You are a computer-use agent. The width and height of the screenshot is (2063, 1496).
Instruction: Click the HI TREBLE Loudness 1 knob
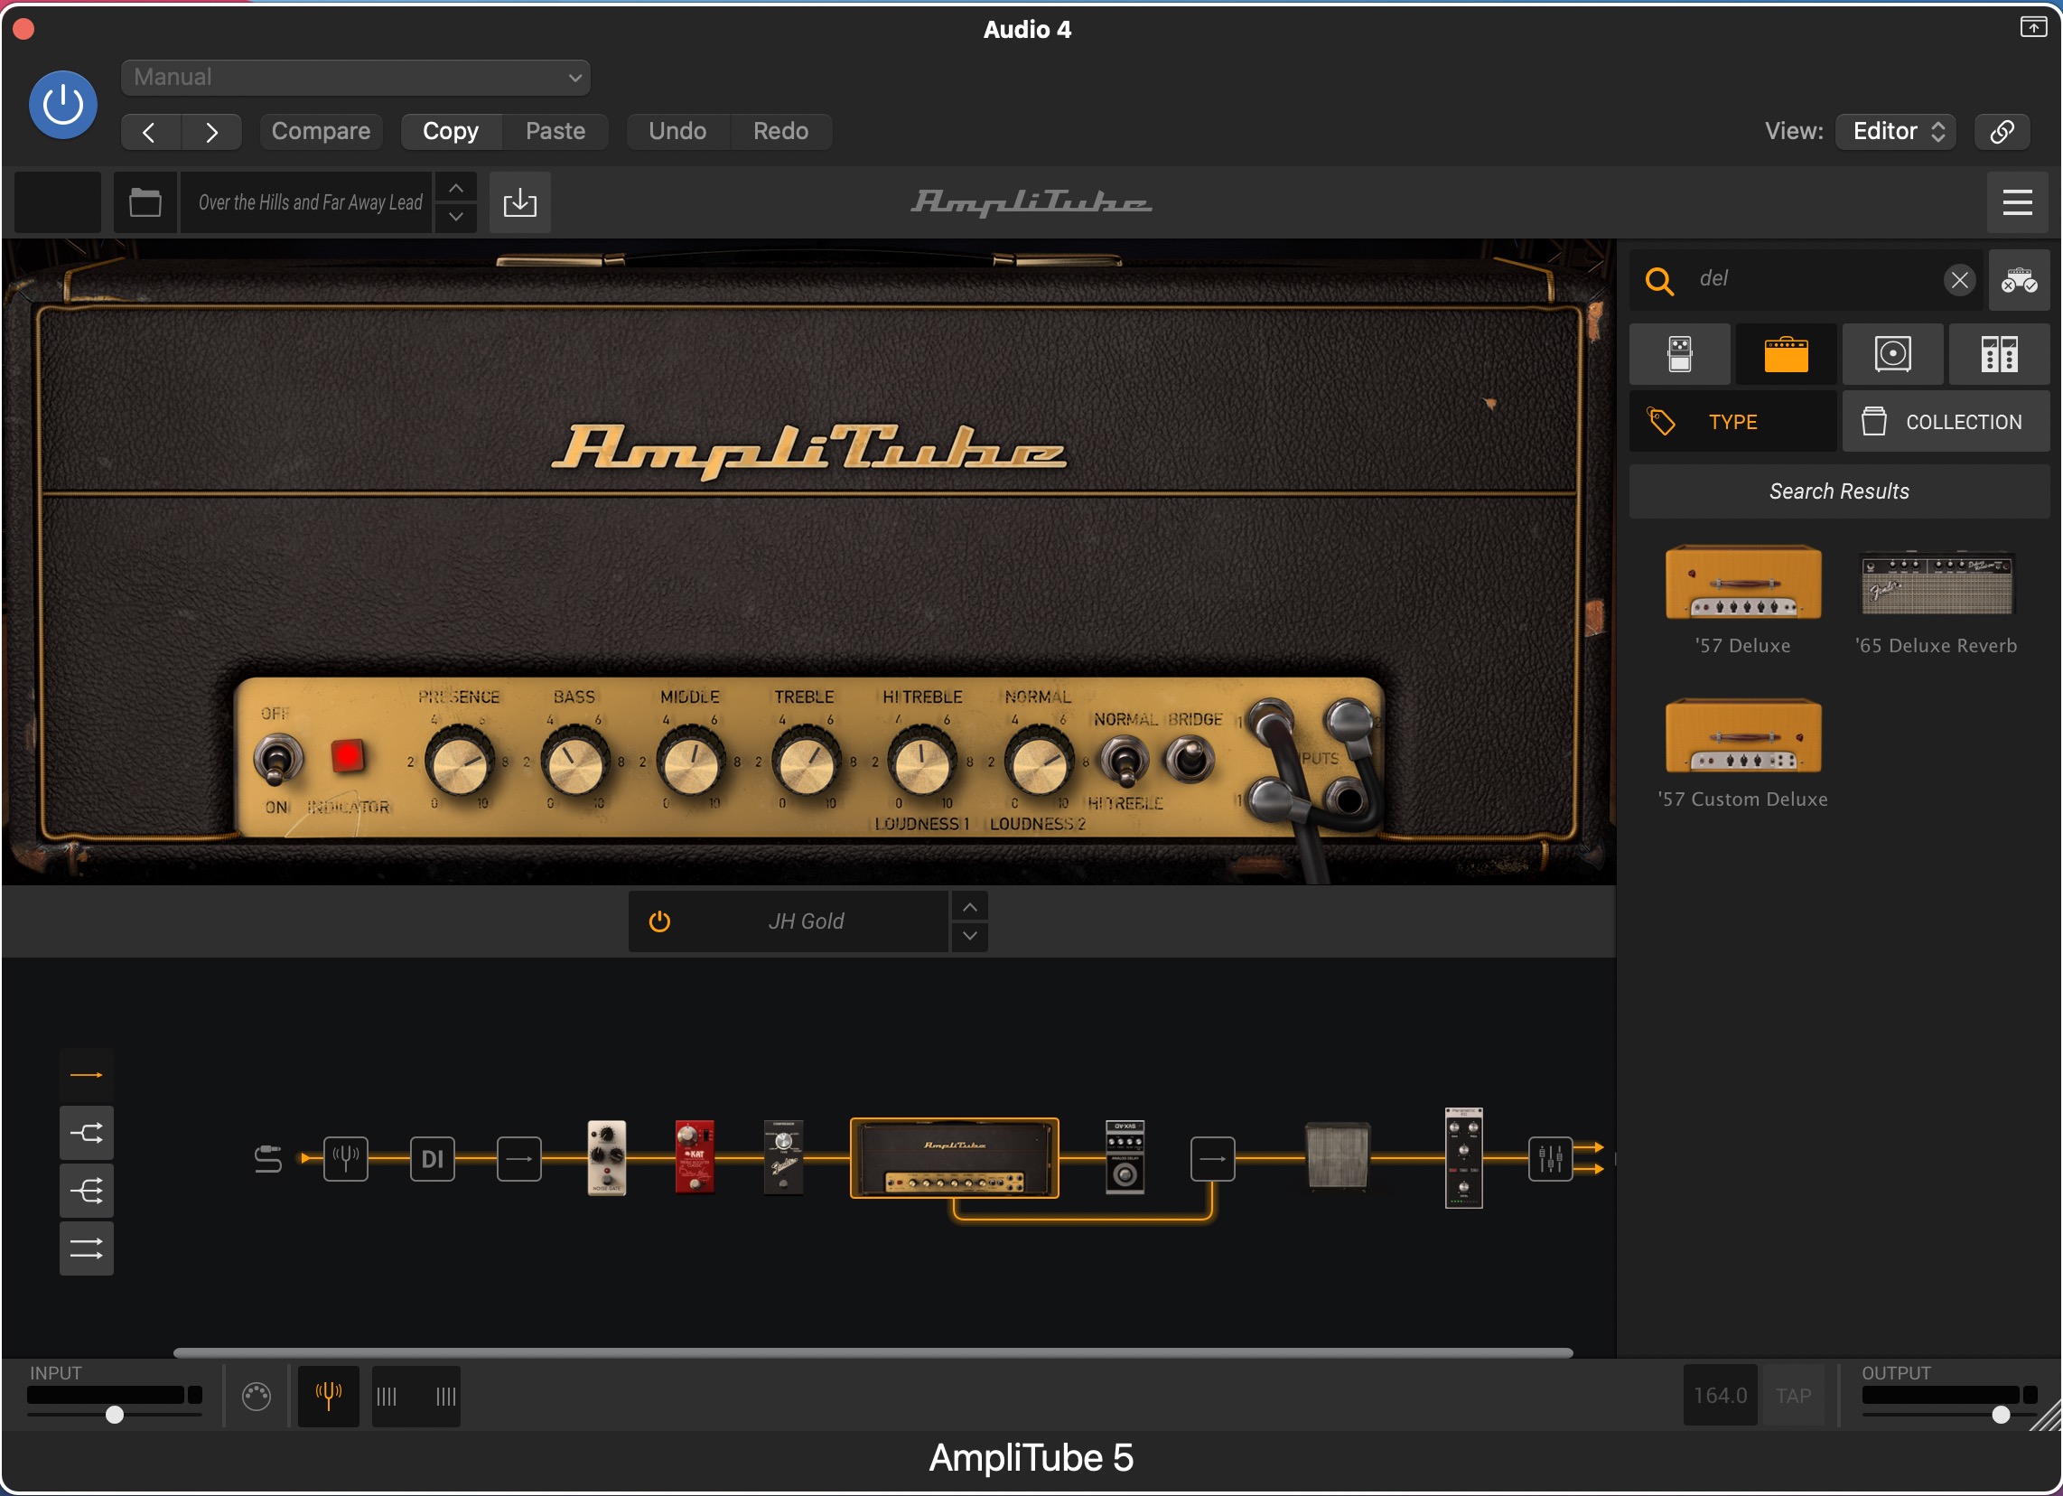[922, 762]
